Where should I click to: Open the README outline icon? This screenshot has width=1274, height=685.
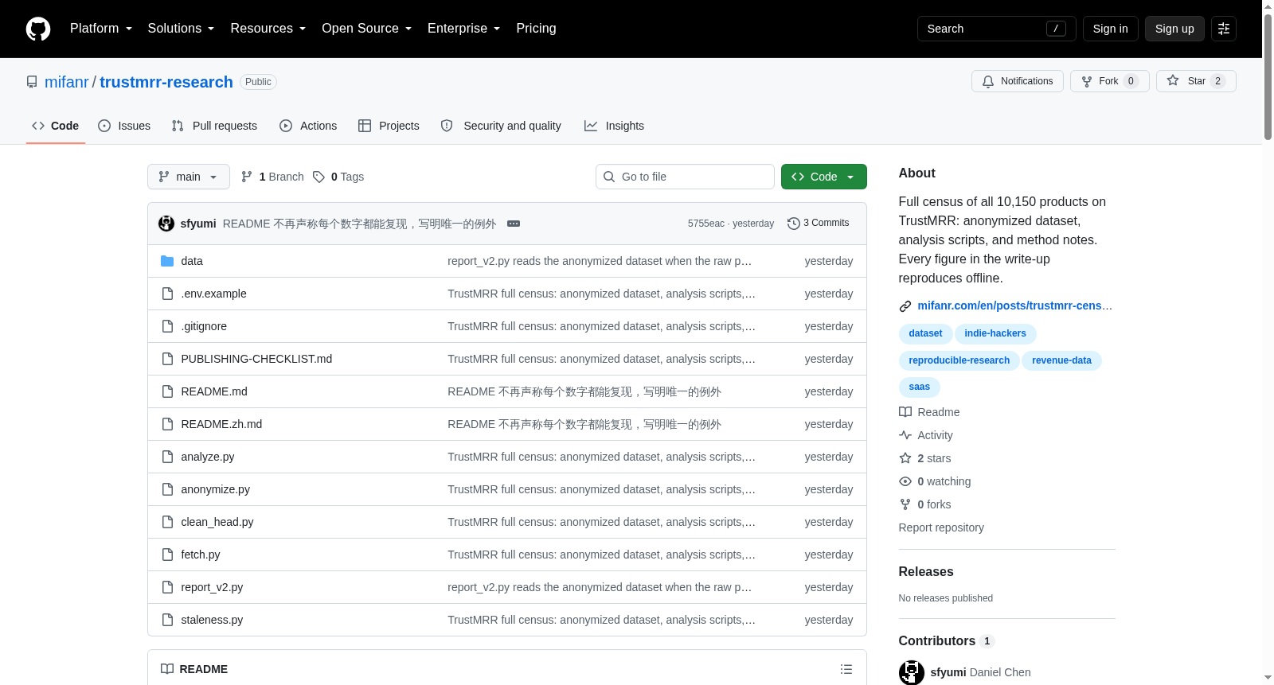click(x=846, y=669)
